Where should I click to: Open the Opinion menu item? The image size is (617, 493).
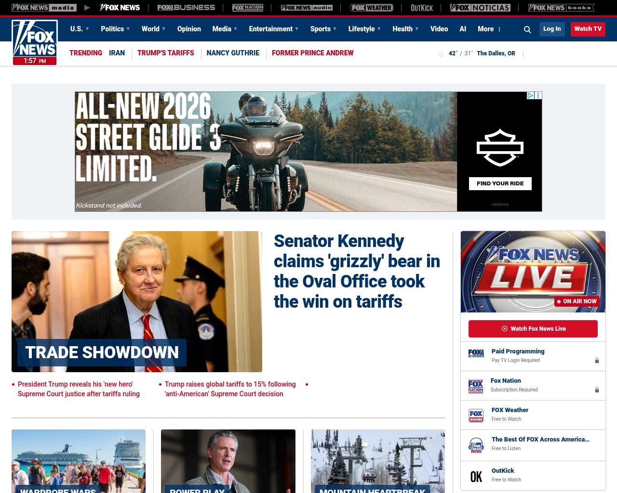(189, 29)
